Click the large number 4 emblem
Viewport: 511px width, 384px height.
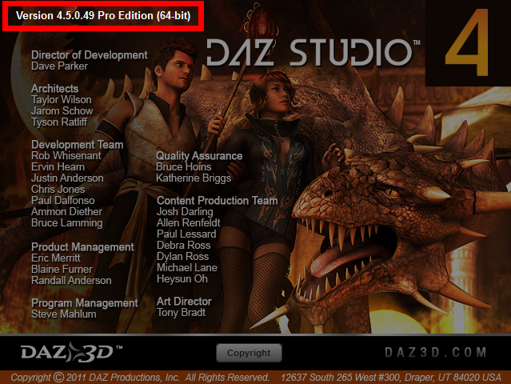click(468, 42)
